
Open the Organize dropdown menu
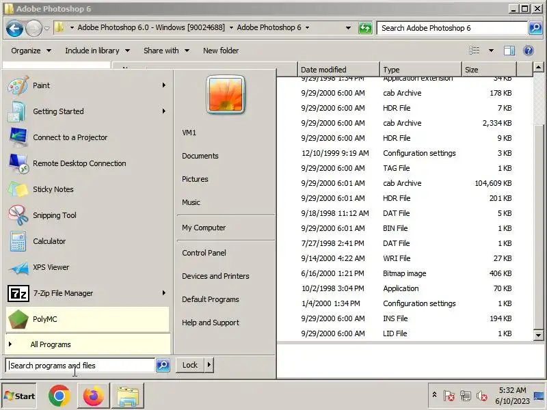31,51
